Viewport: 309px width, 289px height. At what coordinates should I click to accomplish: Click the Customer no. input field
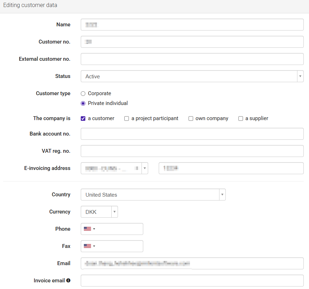(x=192, y=42)
